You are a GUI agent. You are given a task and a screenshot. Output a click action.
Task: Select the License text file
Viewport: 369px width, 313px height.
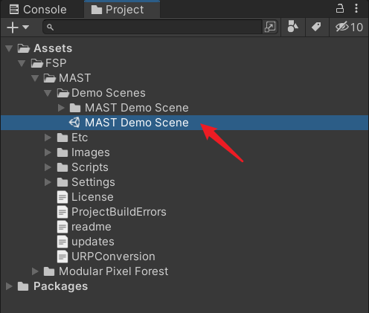[92, 197]
